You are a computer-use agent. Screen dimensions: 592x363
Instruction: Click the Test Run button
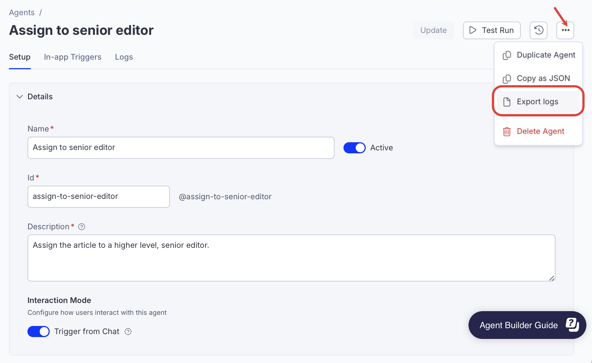pyautogui.click(x=491, y=30)
